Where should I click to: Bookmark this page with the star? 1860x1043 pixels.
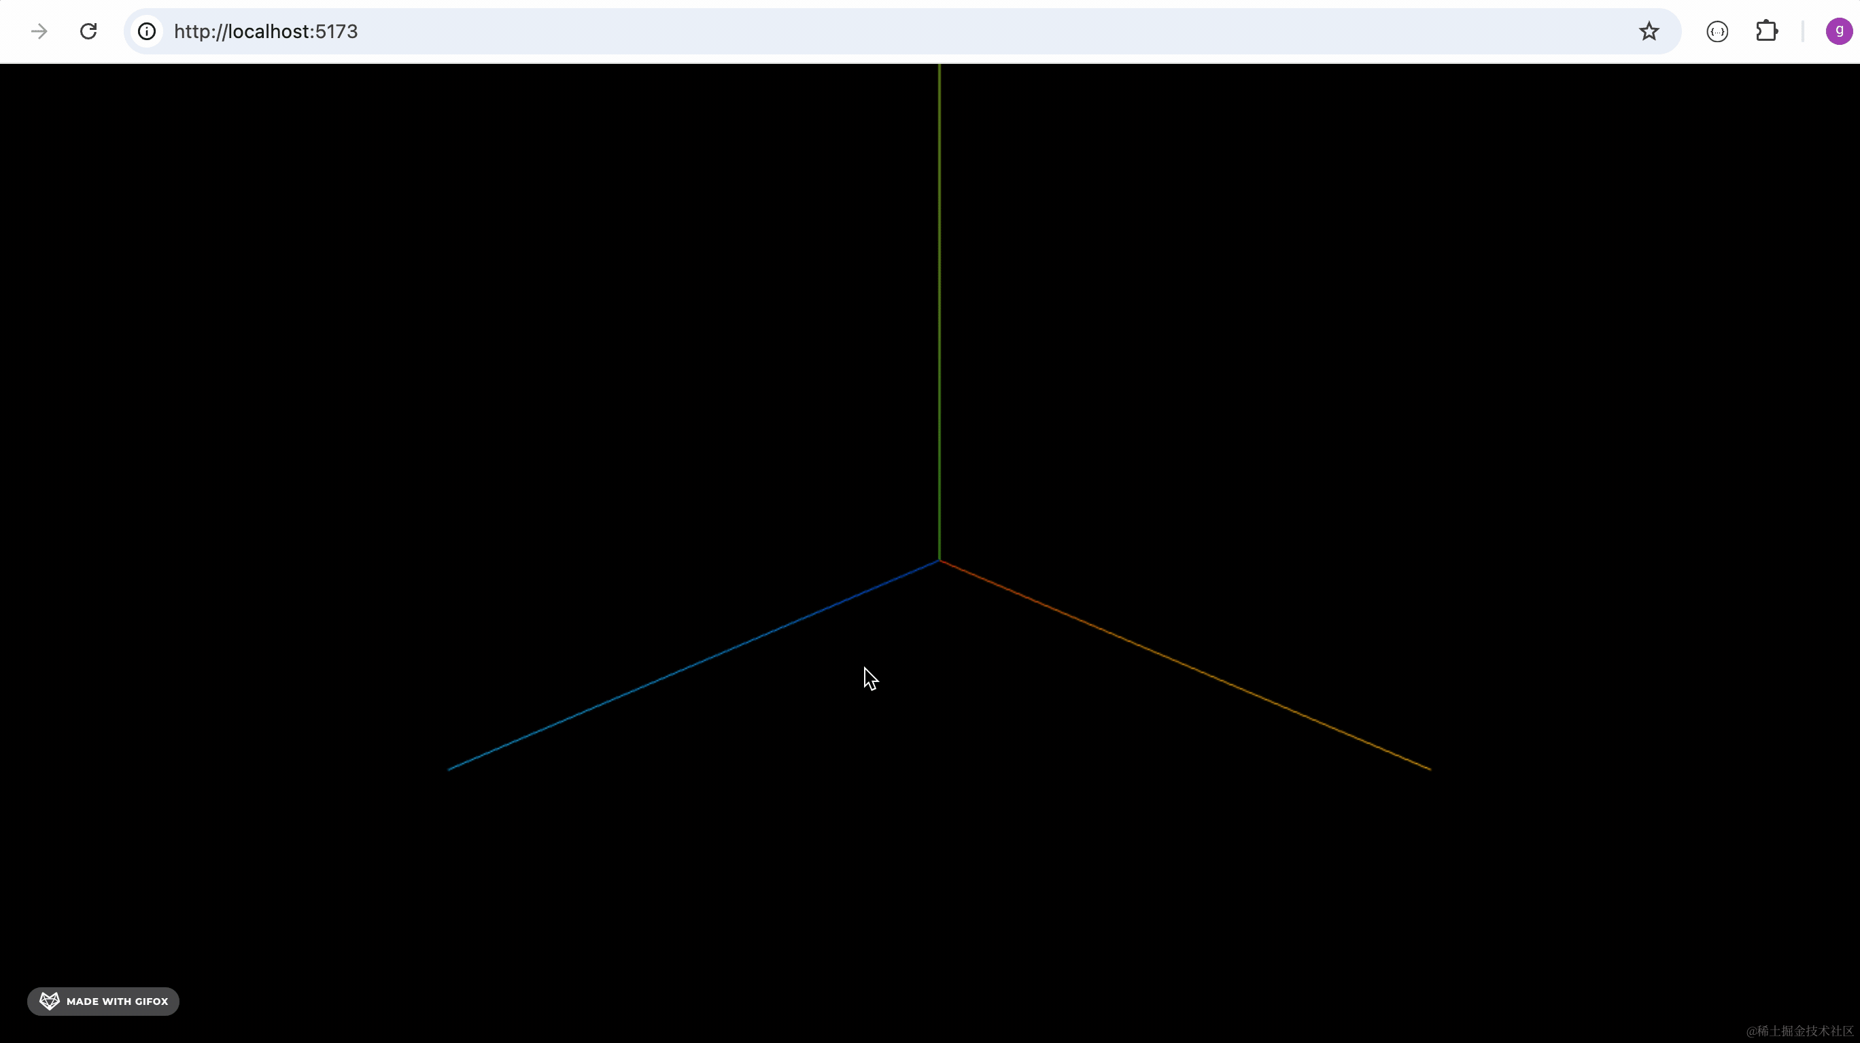pos(1649,31)
